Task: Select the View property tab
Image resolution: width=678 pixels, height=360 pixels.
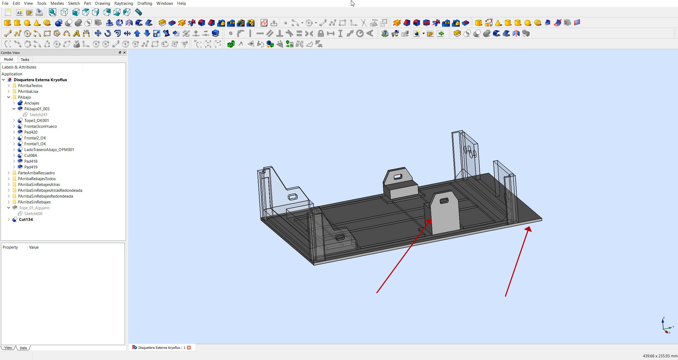Action: [8, 348]
